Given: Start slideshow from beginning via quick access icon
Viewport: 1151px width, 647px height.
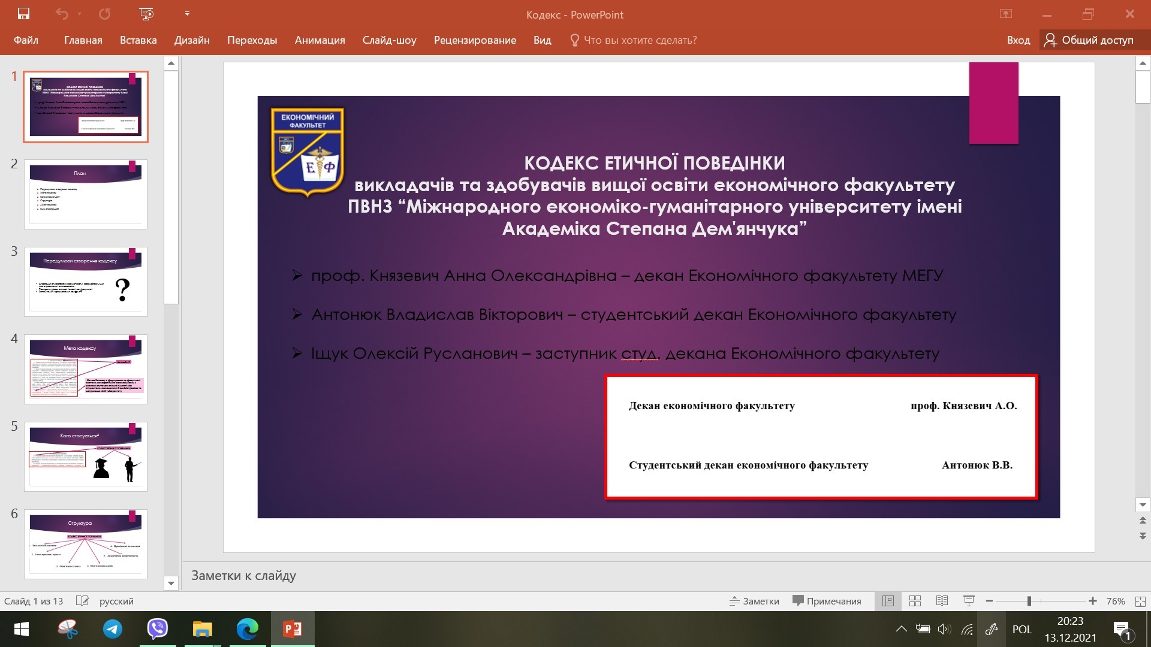Looking at the screenshot, I should click(146, 14).
